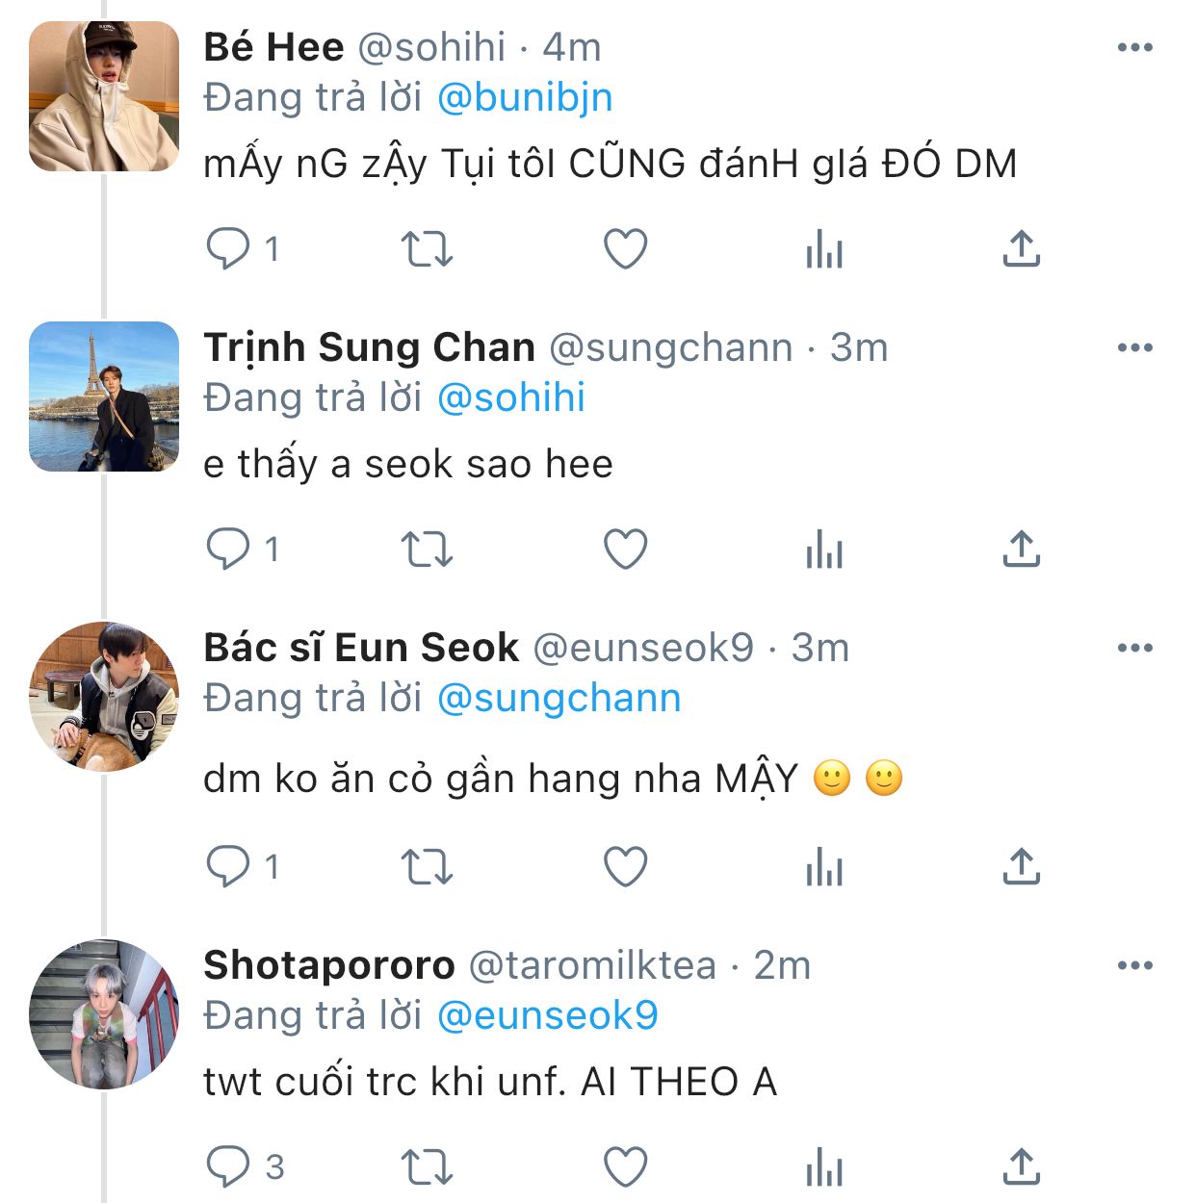Share Bé Hee's tweet
Screen dimensions: 1196x1203
[x=1022, y=249]
